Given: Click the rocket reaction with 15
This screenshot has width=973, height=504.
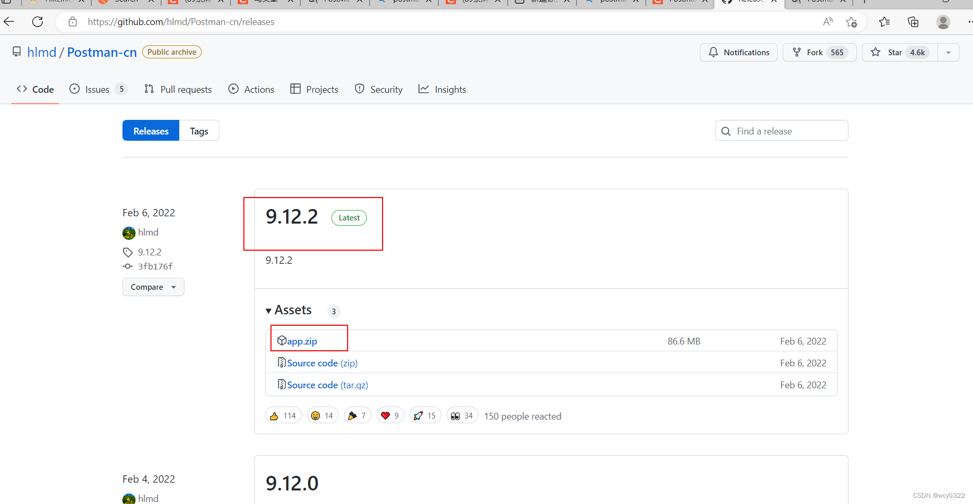Looking at the screenshot, I should tap(425, 415).
